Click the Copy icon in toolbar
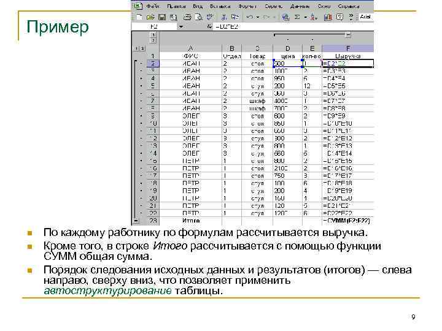 tap(235, 17)
